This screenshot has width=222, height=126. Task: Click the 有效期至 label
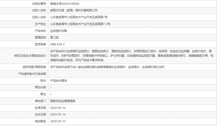[x=40, y=121]
